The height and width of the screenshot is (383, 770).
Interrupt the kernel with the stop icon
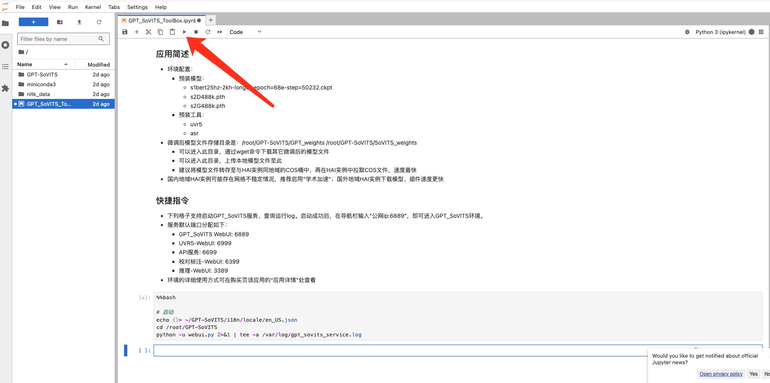coord(196,32)
